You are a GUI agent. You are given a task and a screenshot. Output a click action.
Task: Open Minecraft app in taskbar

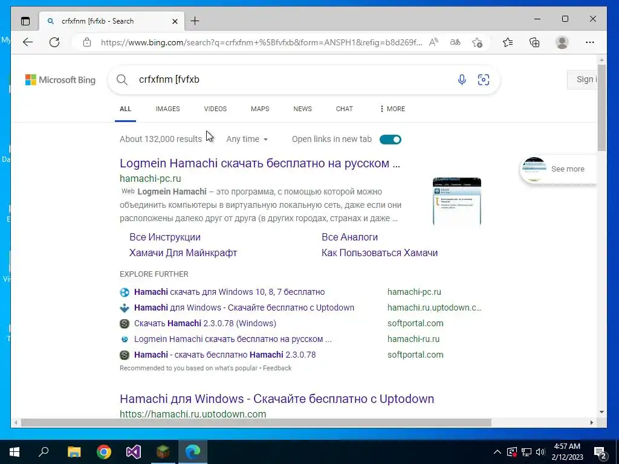[x=163, y=452]
